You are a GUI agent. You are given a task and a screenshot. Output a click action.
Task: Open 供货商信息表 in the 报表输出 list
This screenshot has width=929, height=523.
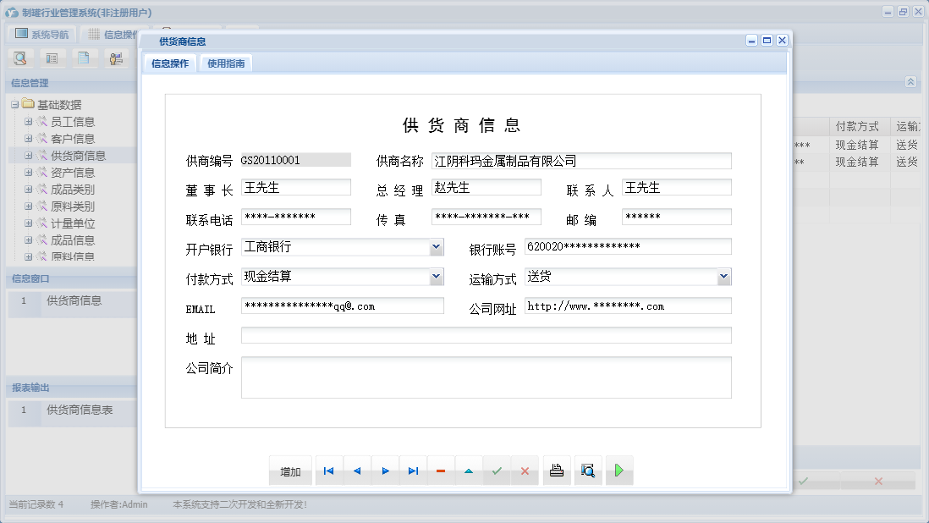(80, 410)
